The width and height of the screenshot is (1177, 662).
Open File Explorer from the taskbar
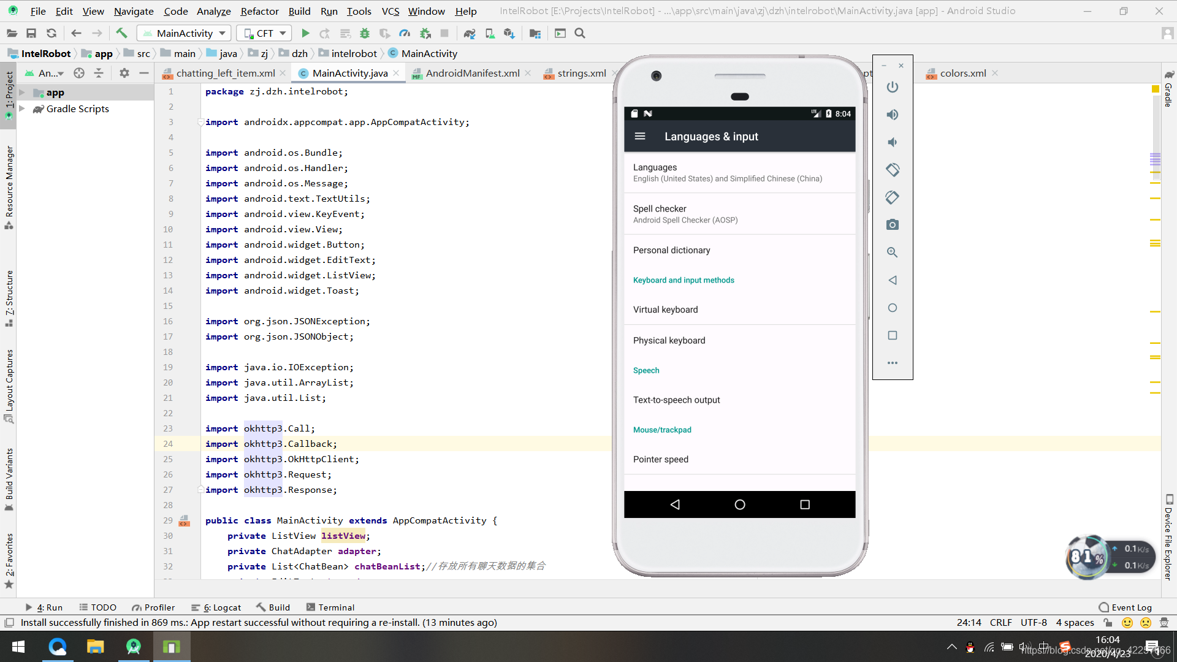95,647
